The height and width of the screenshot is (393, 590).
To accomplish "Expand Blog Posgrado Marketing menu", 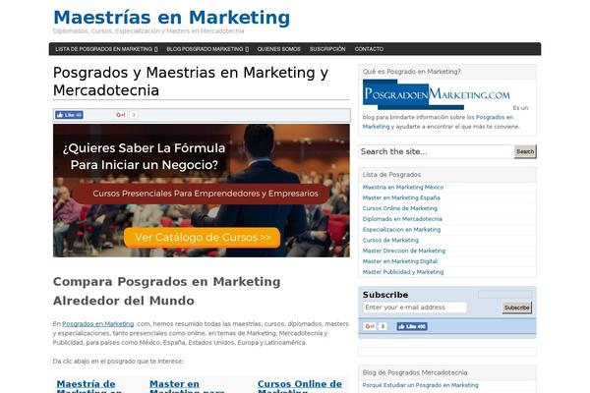I will tap(207, 49).
